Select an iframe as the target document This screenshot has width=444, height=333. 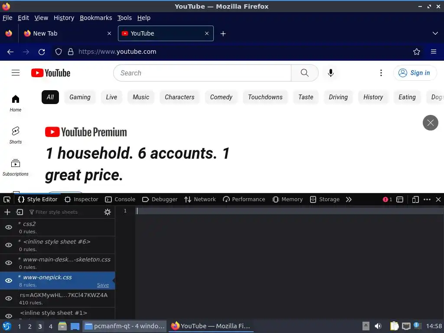point(399,199)
